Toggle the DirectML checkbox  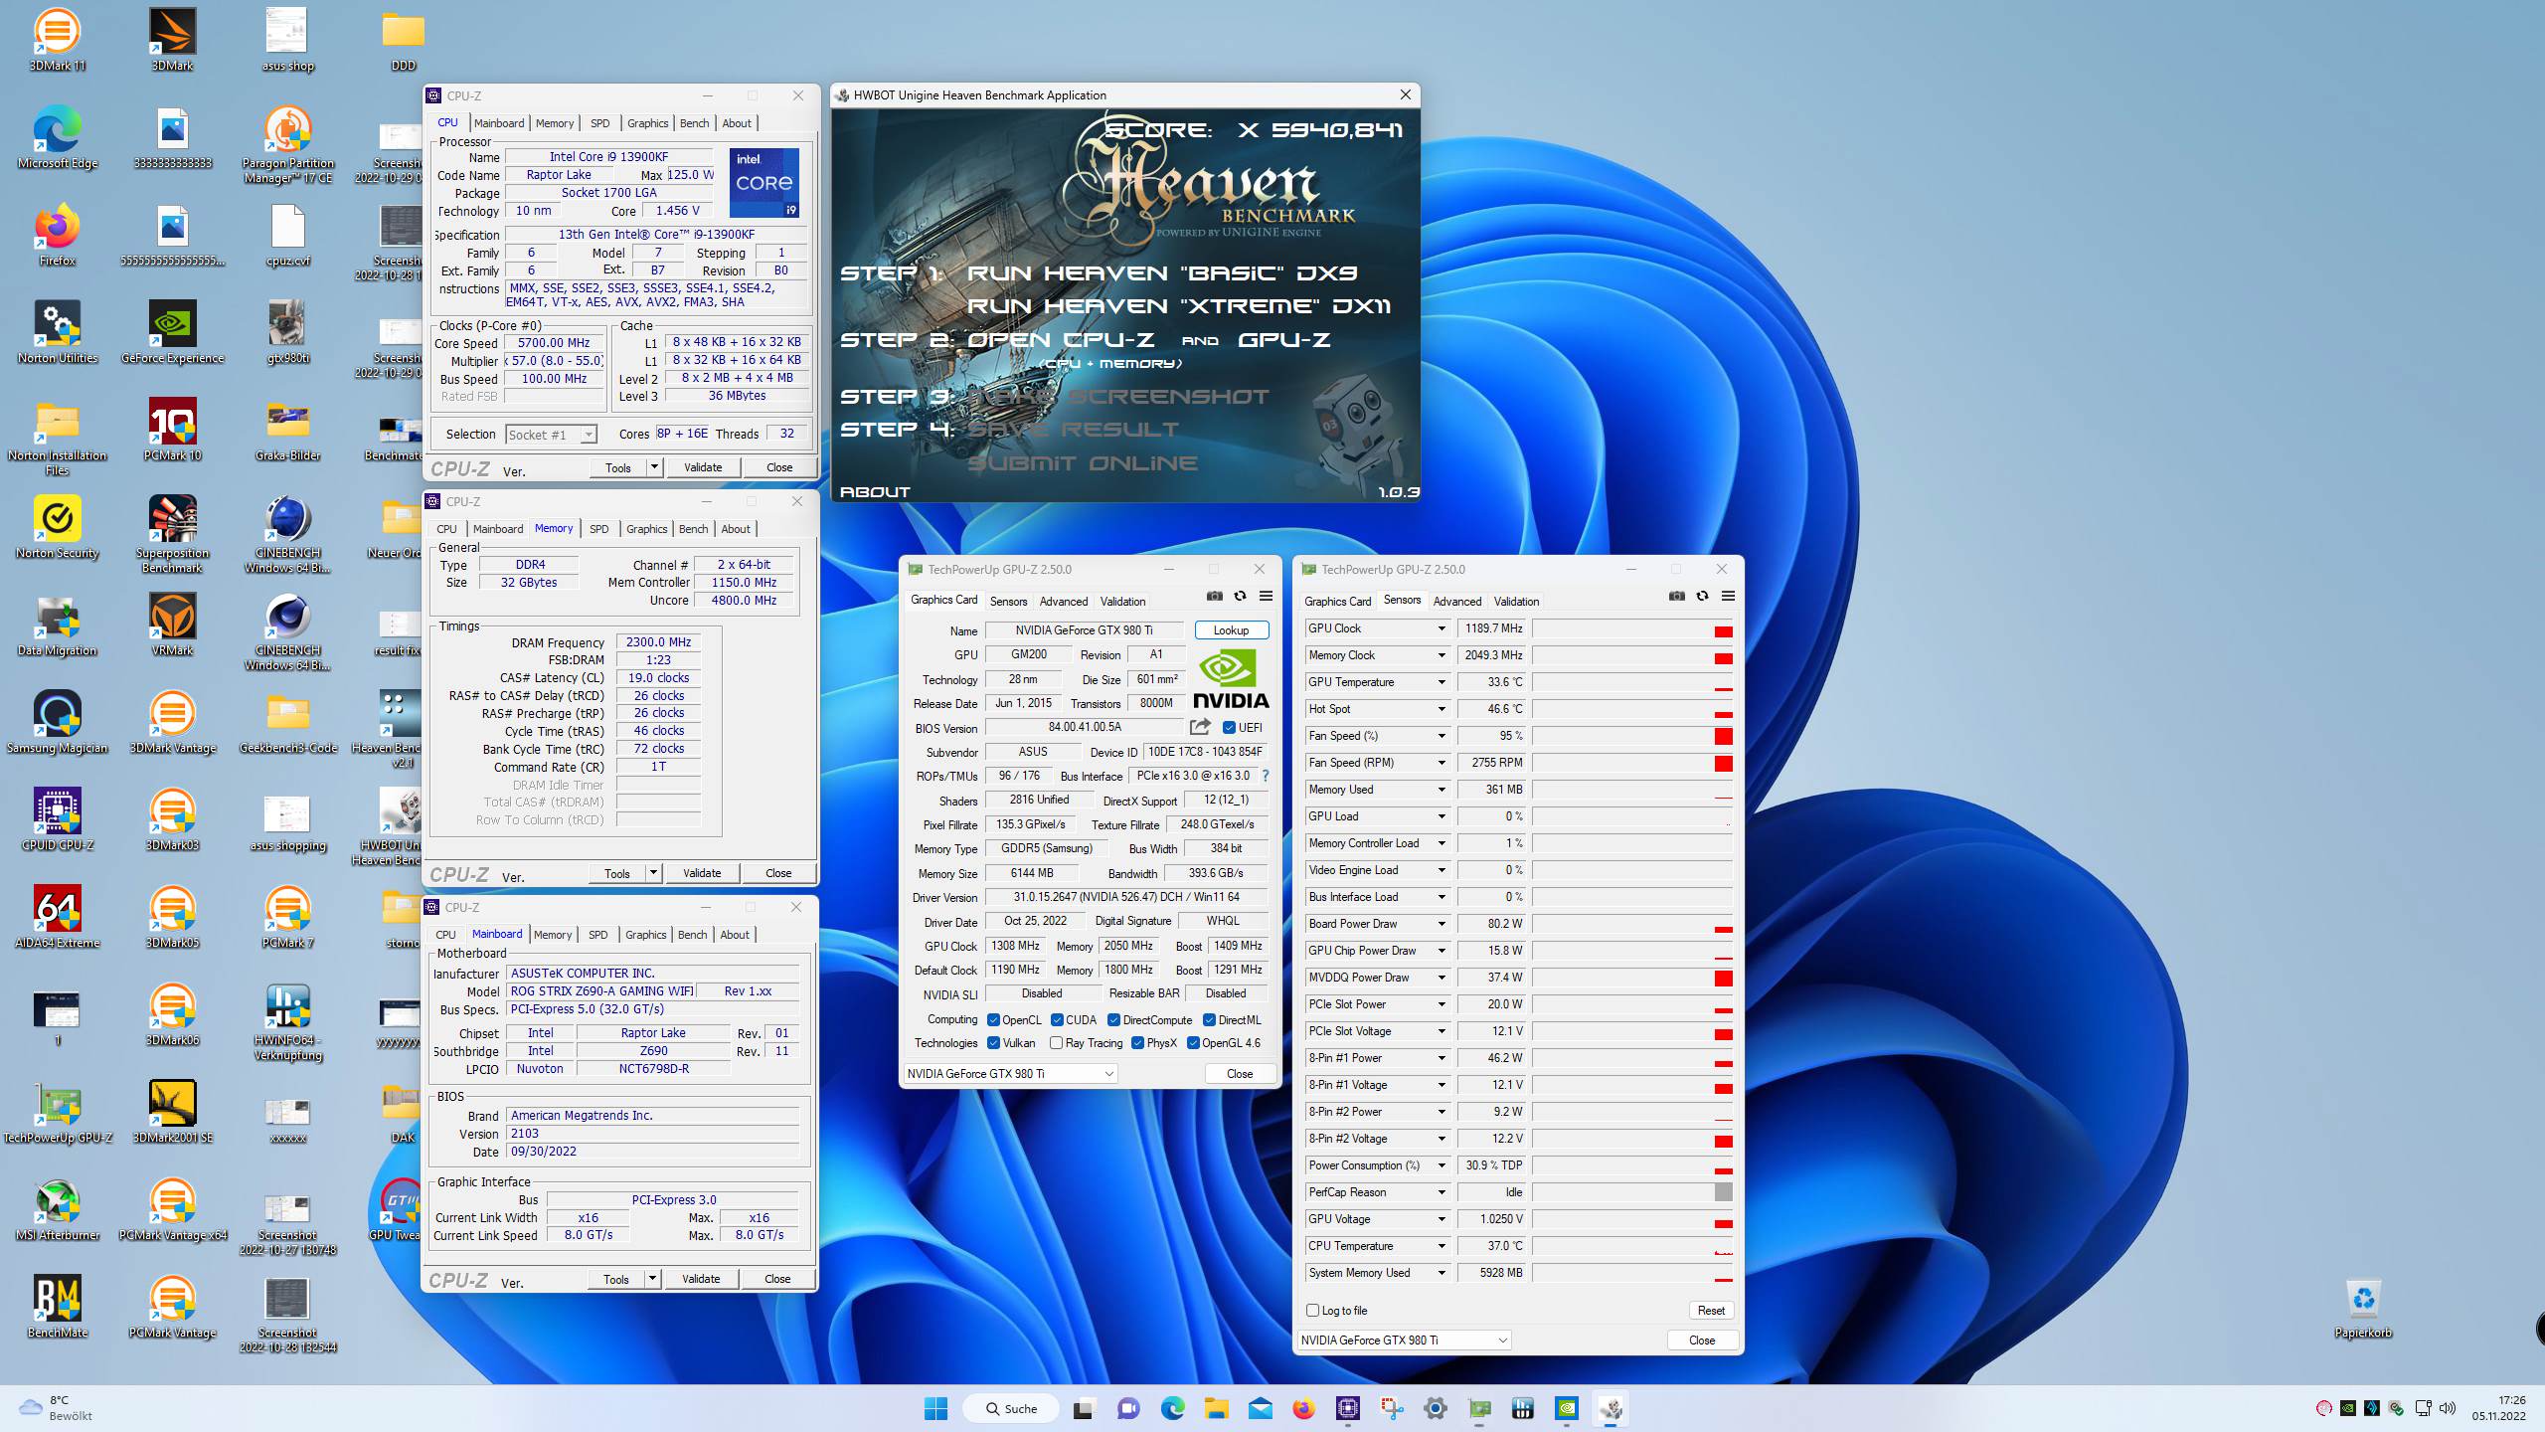(x=1209, y=1019)
